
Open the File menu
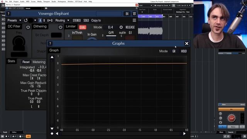tap(6, 2)
